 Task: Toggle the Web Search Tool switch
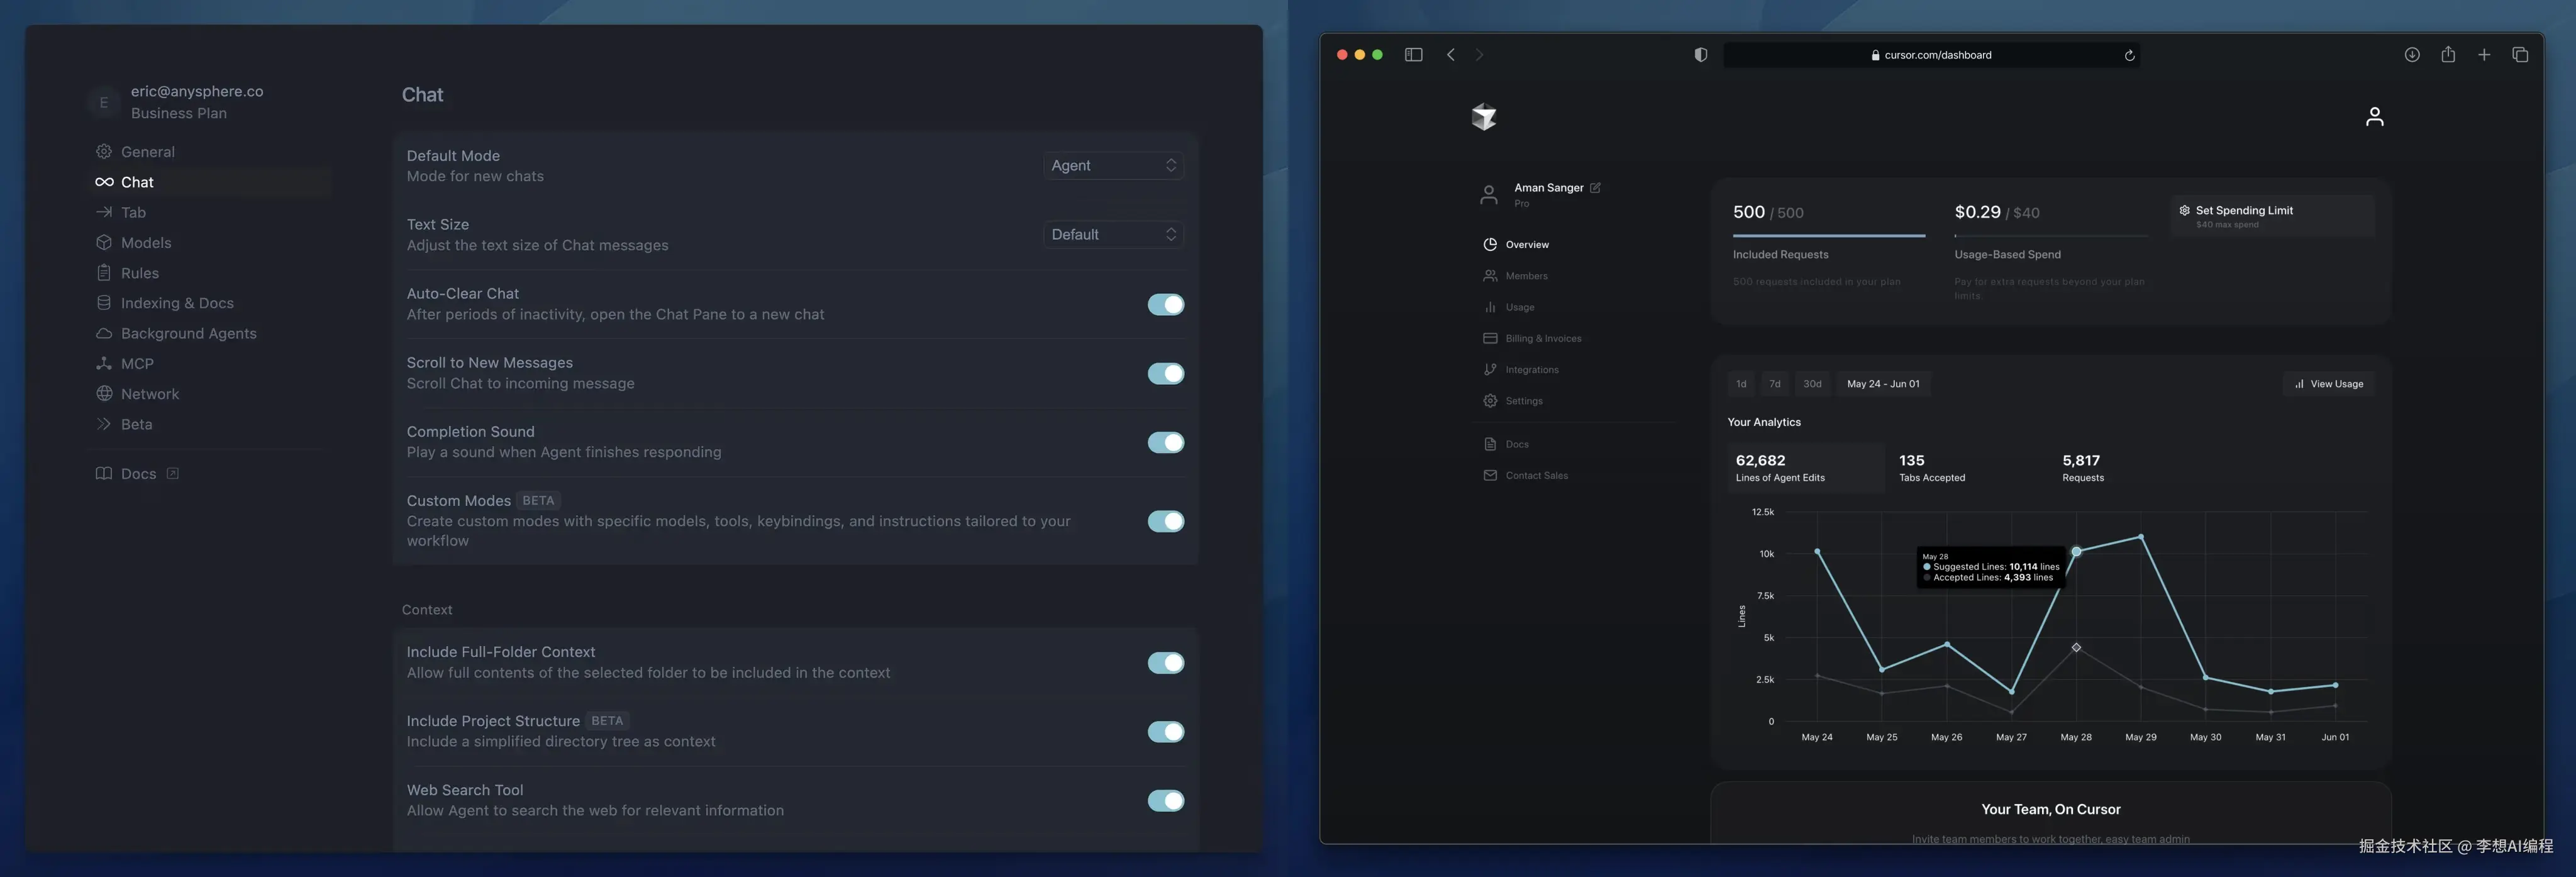point(1165,800)
